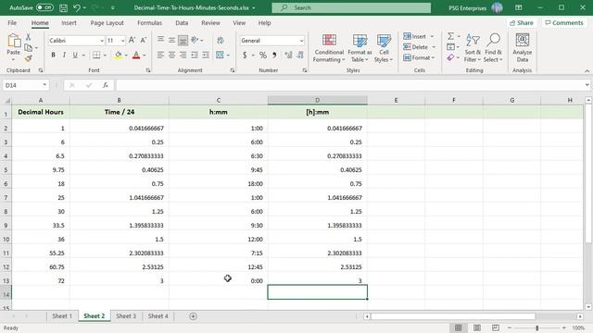Click the Cut scissors icon
Screen dimensions: 593x333
(28, 37)
